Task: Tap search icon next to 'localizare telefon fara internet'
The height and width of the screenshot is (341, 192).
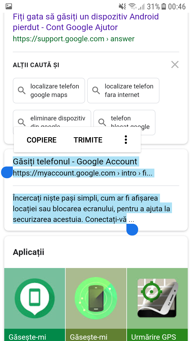Action: point(96,91)
